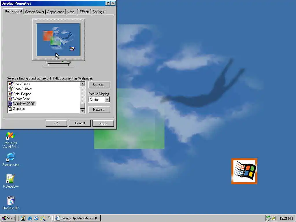Image resolution: width=296 pixels, height=222 pixels.
Task: Select Zapotec wallpaper name
Action: click(19, 109)
